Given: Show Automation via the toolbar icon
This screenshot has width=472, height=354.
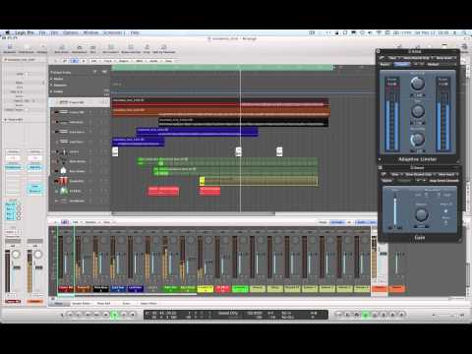Looking at the screenshot, I should click(x=79, y=48).
